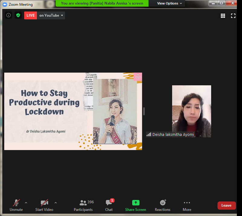Viewport: 242px width, 216px height.
Task: Expand audio options arrow beside Unmute
Action: [26, 203]
